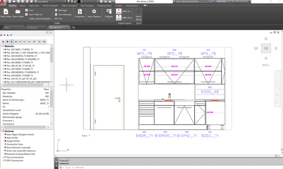This screenshot has height=169, width=283.
Task: Click the panel help question mark button
Action: [47, 32]
